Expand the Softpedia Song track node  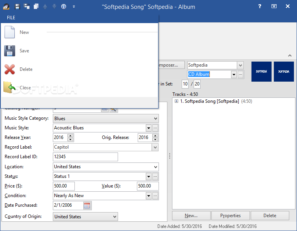(x=176, y=101)
